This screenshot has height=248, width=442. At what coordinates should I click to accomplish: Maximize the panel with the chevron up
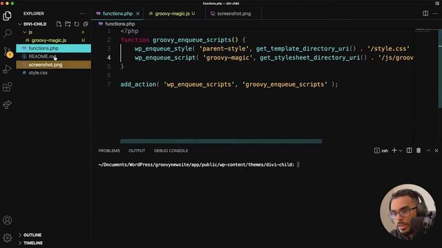point(428,151)
